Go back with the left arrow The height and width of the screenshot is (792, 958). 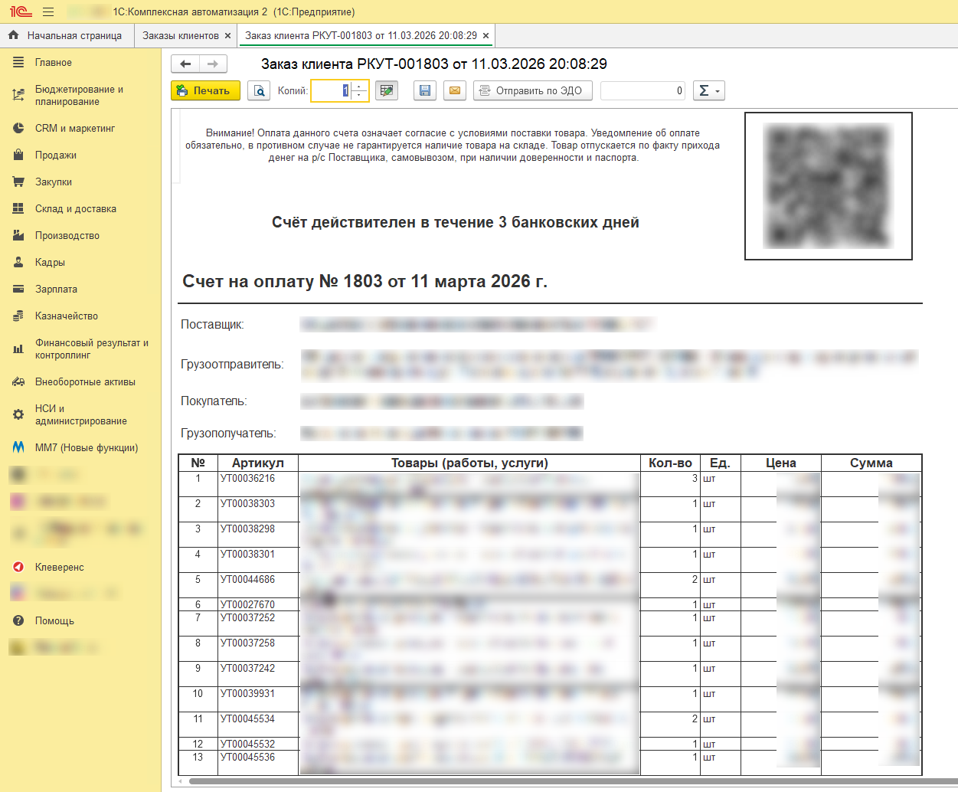point(185,64)
